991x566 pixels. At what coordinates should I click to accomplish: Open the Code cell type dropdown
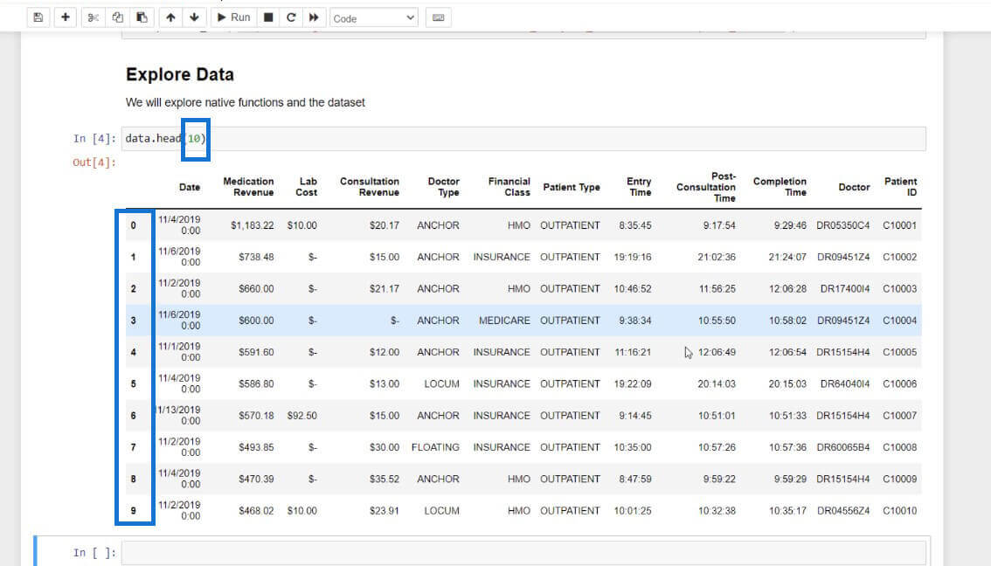click(374, 17)
